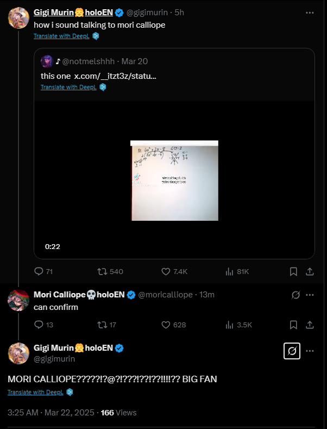View analytics for the 81K views tweet
Screen dimensions: 327x429
237,271
